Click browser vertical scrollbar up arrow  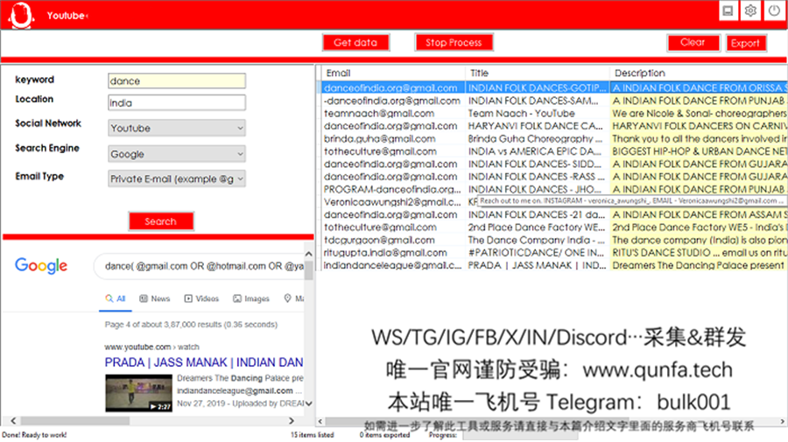pyautogui.click(x=308, y=254)
